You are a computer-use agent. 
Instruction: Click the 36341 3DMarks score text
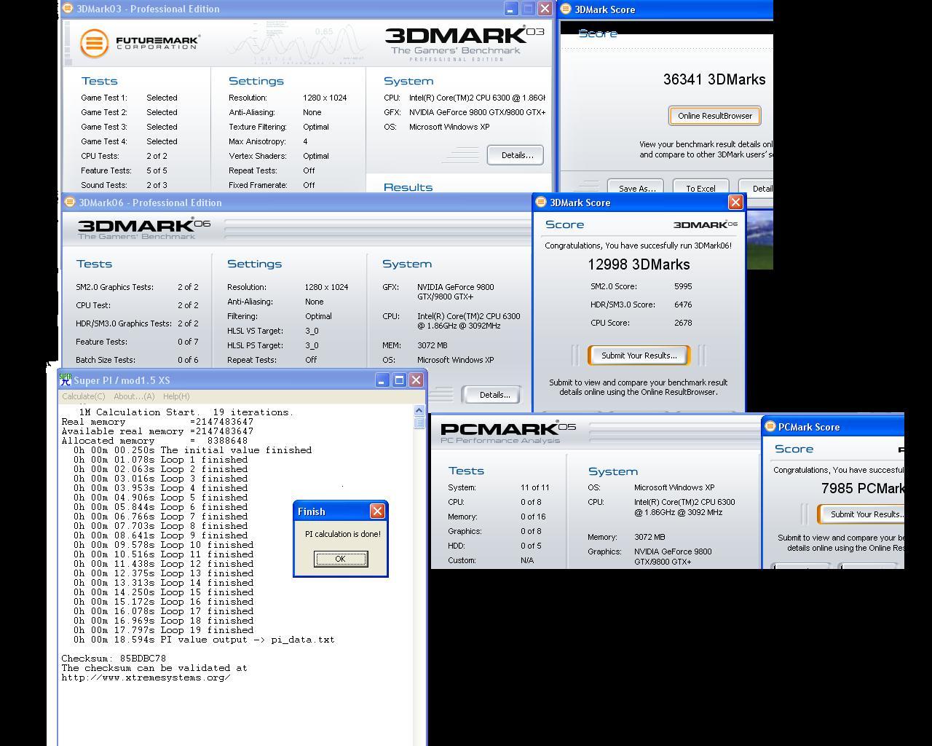tap(714, 79)
